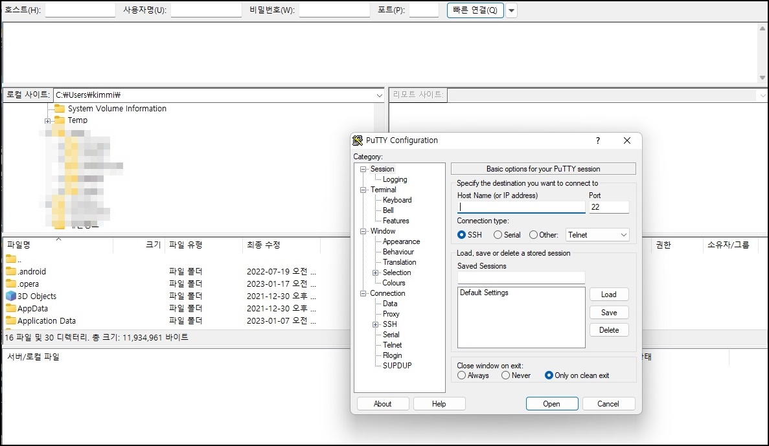
Task: Choose Never for close window on exit
Action: click(505, 375)
